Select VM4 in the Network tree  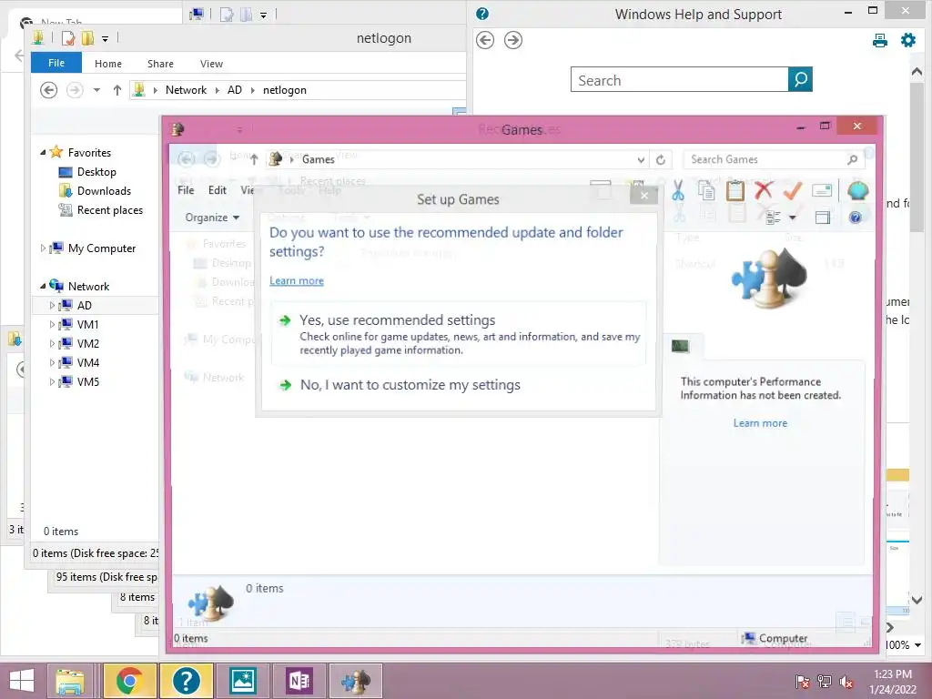[88, 362]
